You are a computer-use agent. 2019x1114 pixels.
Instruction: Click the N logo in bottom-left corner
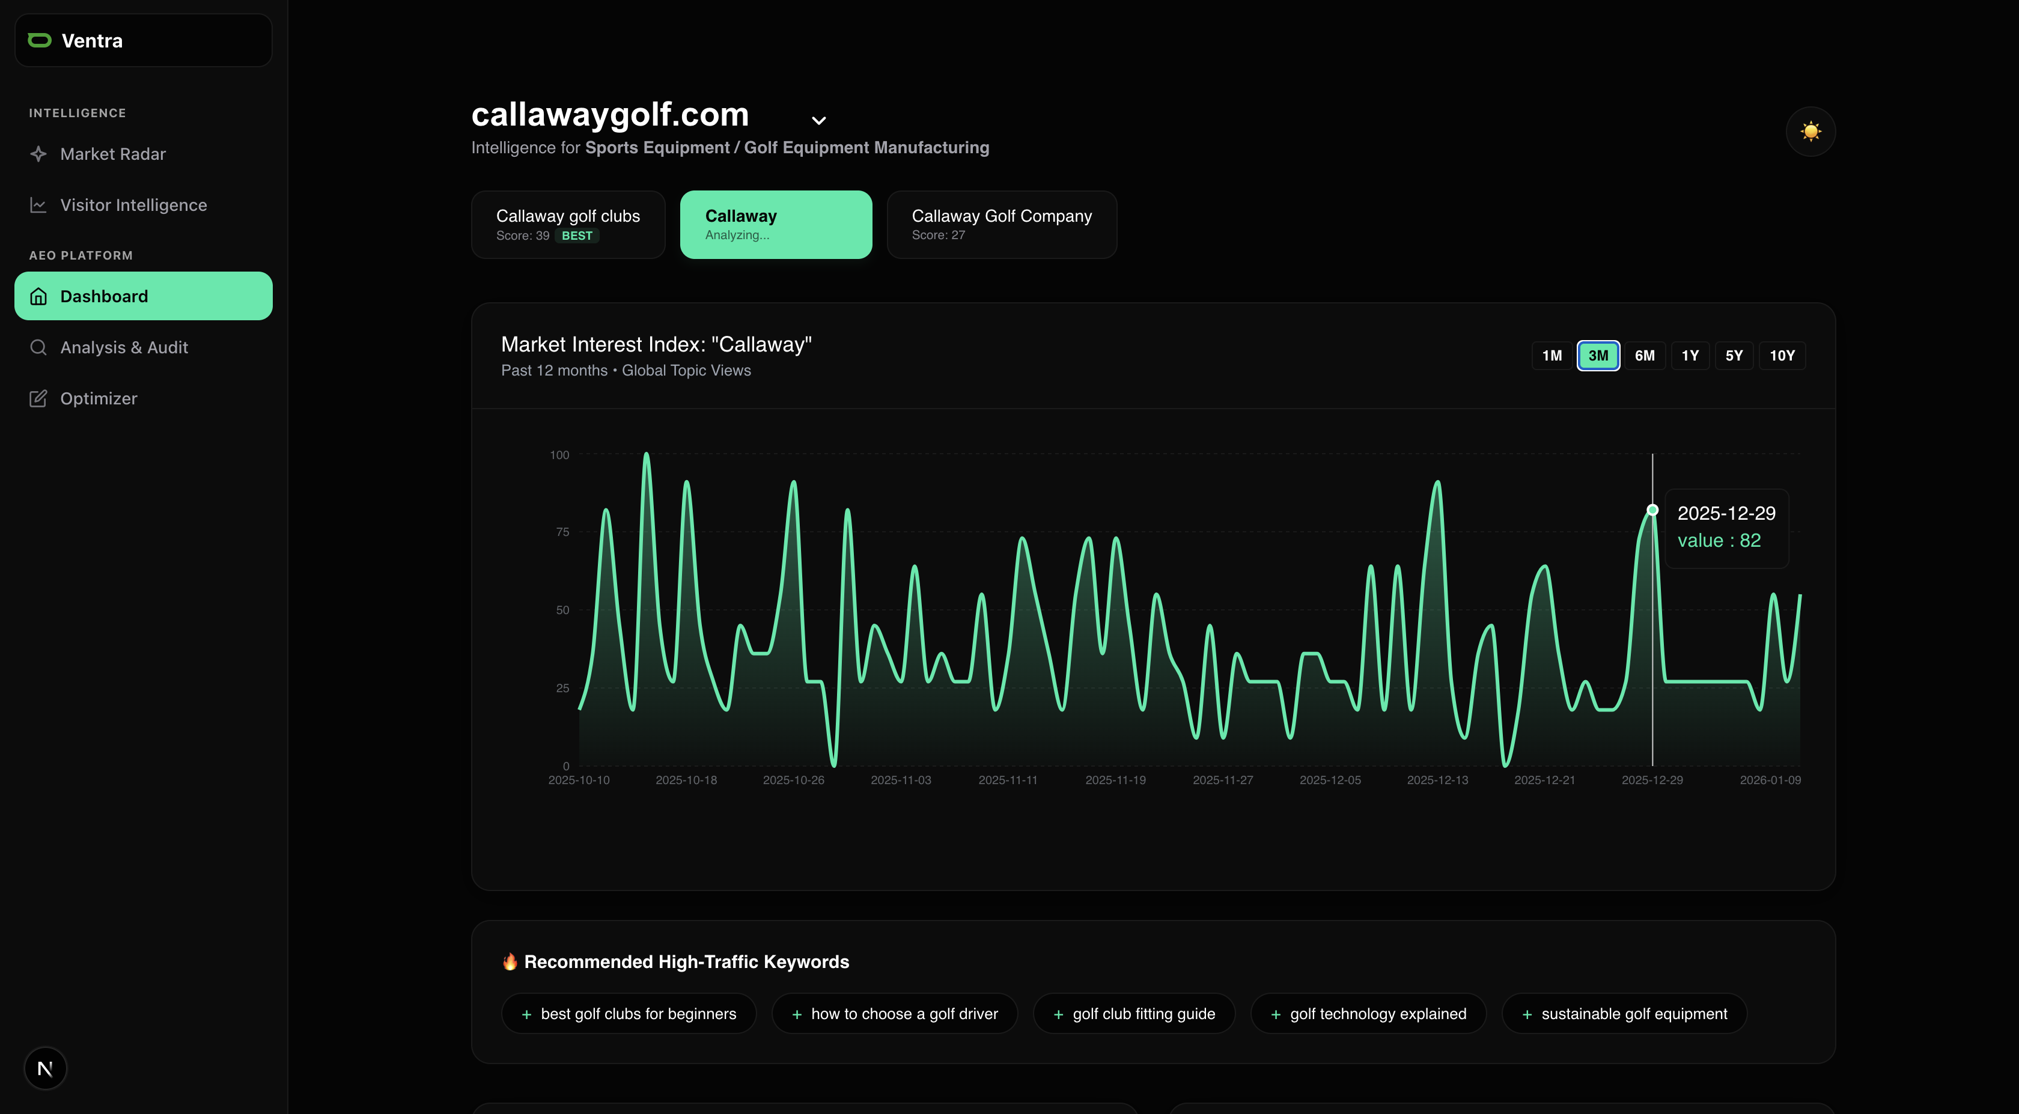pos(46,1068)
